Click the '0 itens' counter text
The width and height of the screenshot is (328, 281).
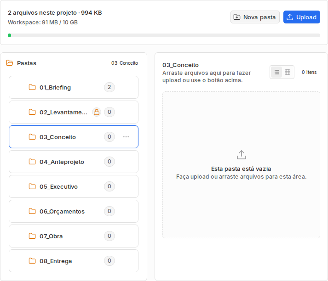point(309,72)
